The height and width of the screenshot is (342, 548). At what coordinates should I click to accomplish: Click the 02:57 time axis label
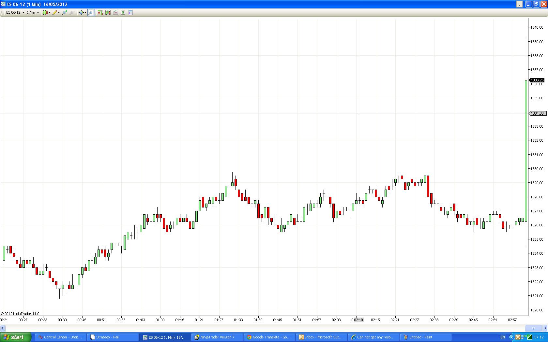(512, 320)
